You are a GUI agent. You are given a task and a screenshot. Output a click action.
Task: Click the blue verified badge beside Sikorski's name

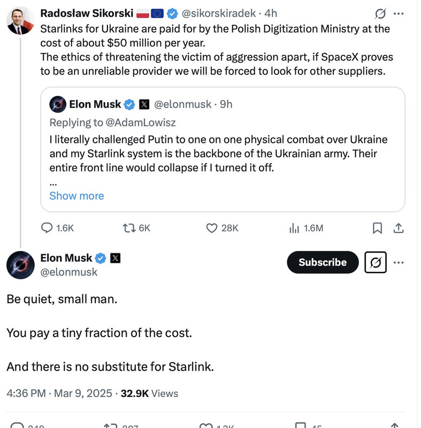click(x=172, y=13)
